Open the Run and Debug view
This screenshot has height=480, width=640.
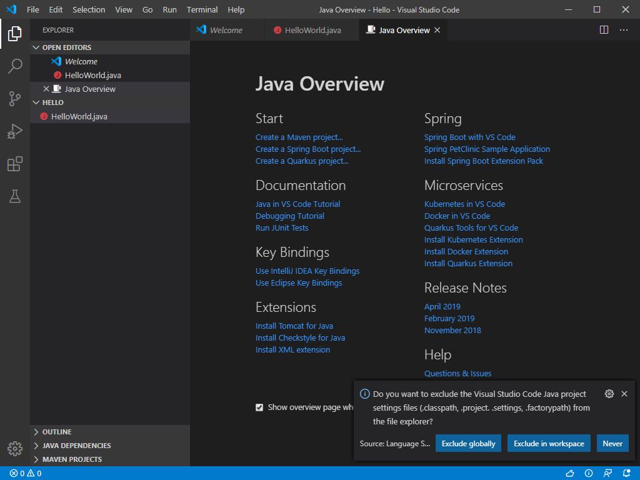pos(15,131)
